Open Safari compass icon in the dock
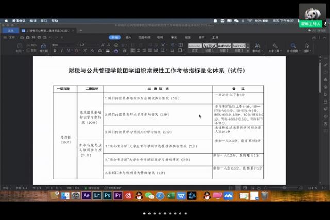This screenshot has height=220, width=330. [160, 196]
